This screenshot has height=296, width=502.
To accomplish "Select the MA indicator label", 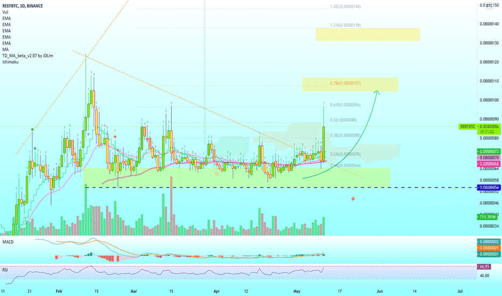I will [x=5, y=50].
